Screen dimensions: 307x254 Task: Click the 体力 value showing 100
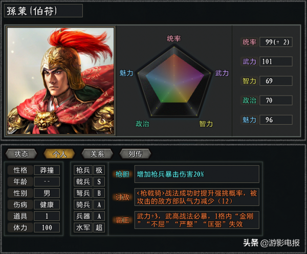pos(47,227)
